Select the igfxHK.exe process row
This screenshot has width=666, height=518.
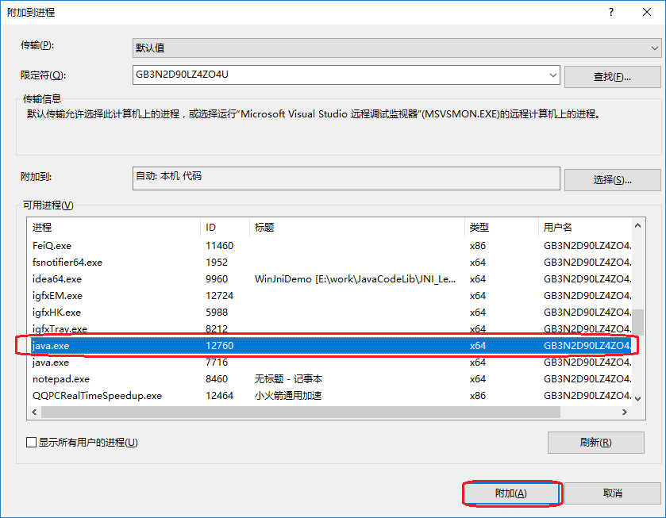(329, 312)
